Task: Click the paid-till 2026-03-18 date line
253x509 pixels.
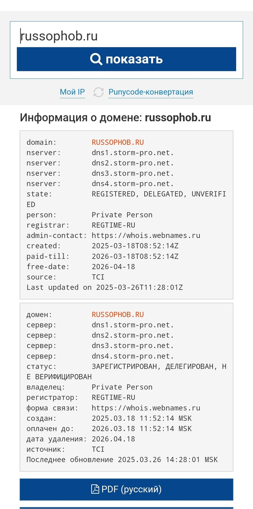Action: tap(103, 256)
